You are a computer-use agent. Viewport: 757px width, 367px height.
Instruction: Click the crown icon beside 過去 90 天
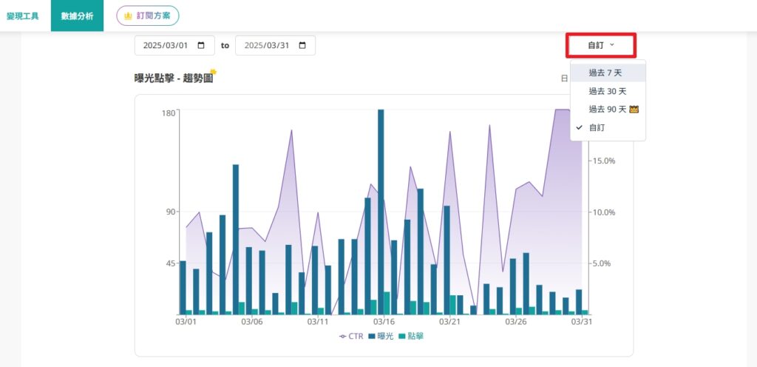point(634,110)
